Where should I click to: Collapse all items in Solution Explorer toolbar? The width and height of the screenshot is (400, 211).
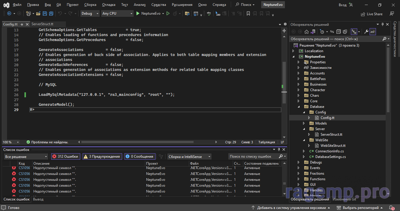coord(339,32)
